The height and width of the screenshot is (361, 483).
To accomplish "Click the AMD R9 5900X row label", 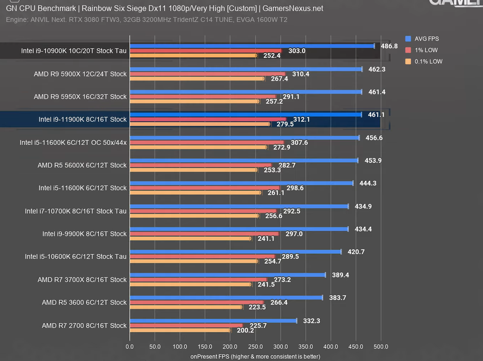I will coord(80,74).
